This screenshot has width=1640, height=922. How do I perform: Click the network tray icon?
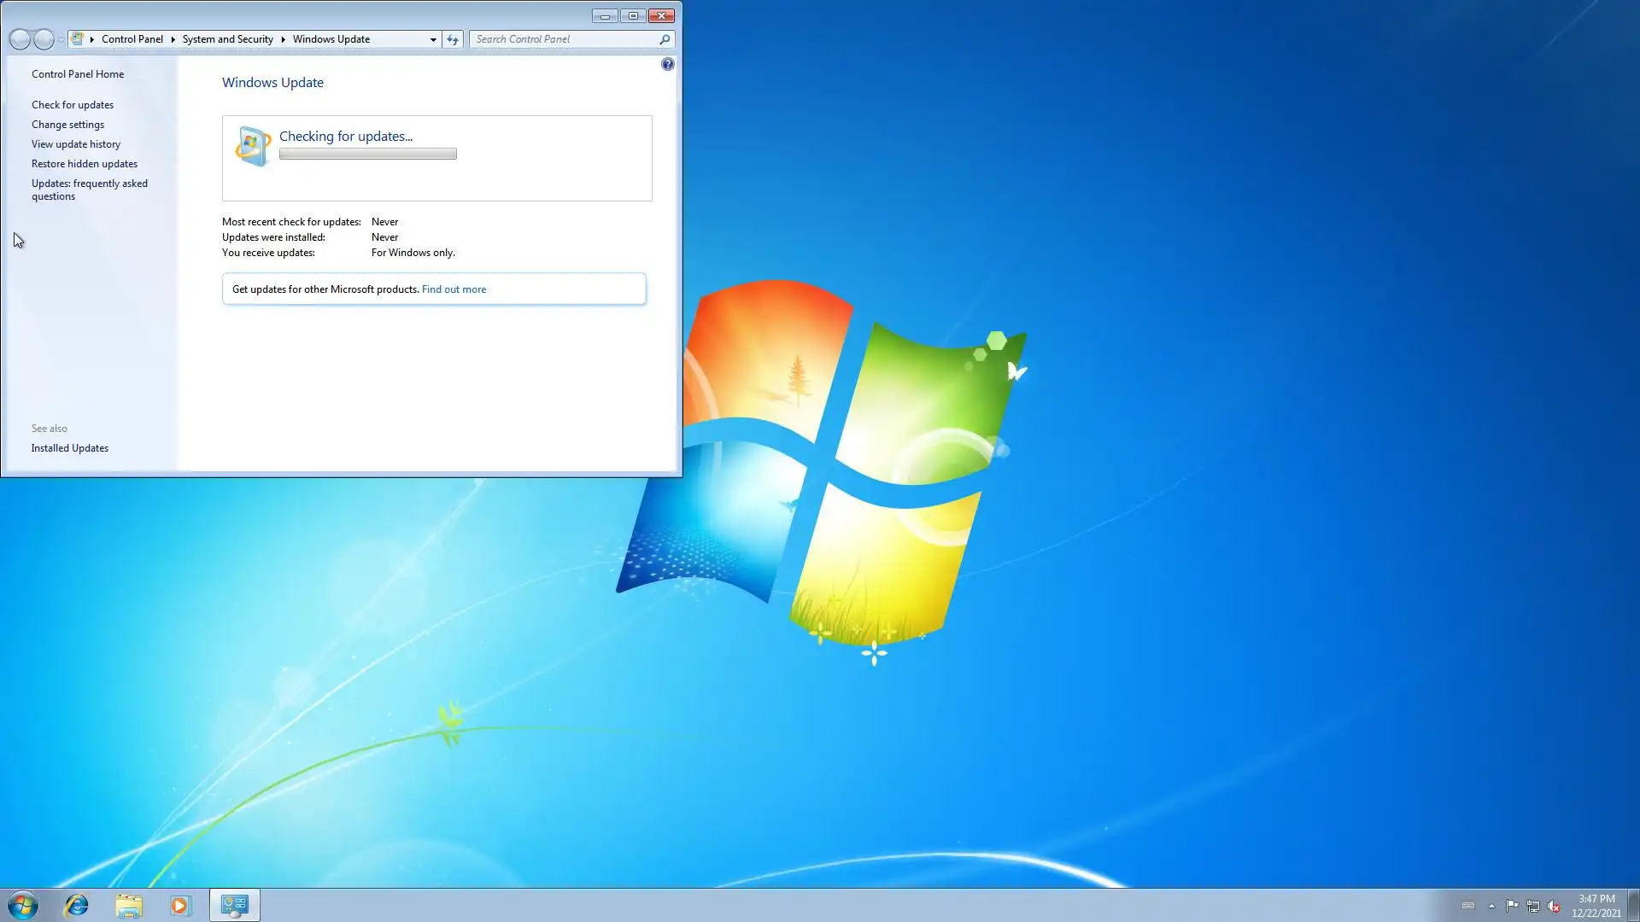1533,906
